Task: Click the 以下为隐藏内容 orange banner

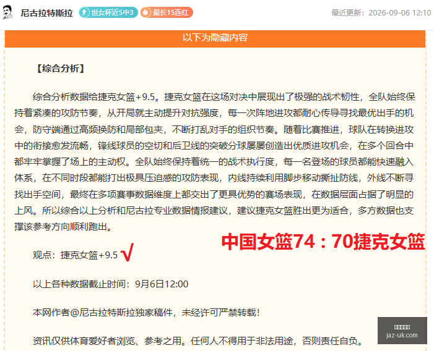Action: pos(215,38)
